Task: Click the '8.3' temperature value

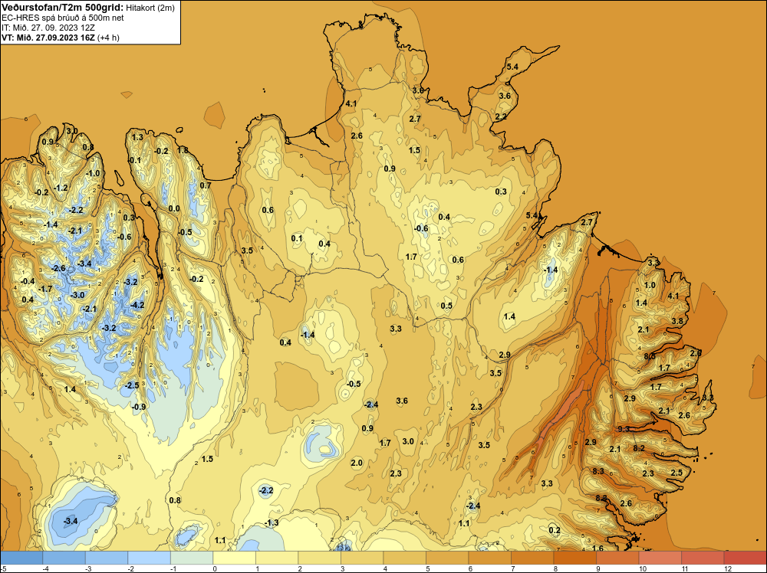Action: coord(598,471)
